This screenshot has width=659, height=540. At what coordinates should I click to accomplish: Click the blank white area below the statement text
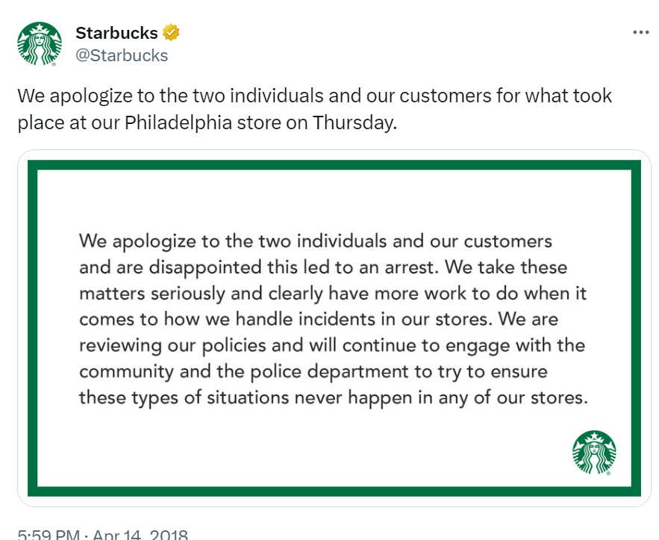[x=299, y=448]
